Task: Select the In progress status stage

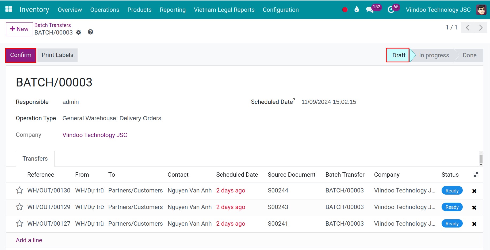Action: (x=434, y=55)
